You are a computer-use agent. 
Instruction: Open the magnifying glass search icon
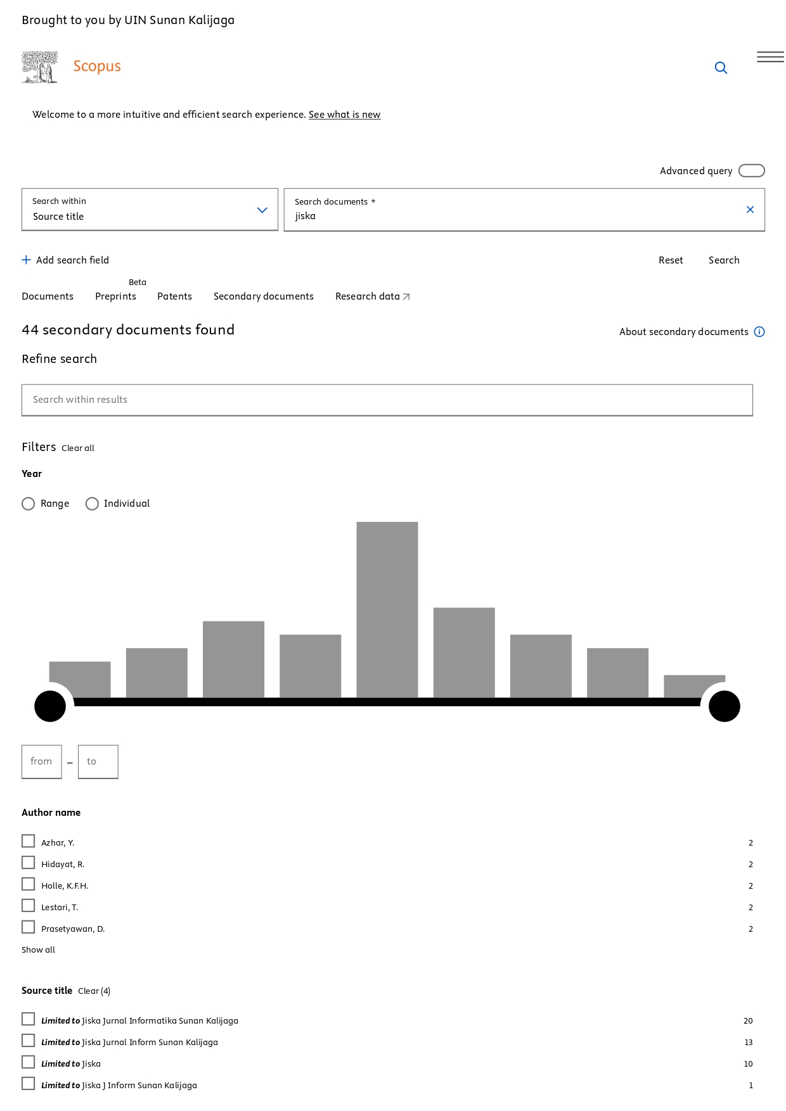coord(721,68)
